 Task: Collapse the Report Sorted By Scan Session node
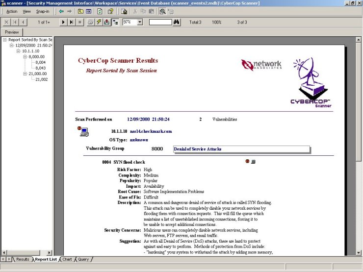point(4,40)
